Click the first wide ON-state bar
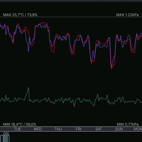This screenshot has height=142, width=142. [2, 138]
